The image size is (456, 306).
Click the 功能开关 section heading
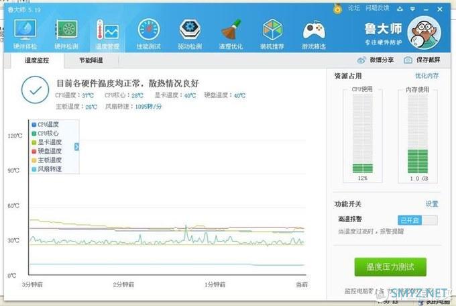348,204
